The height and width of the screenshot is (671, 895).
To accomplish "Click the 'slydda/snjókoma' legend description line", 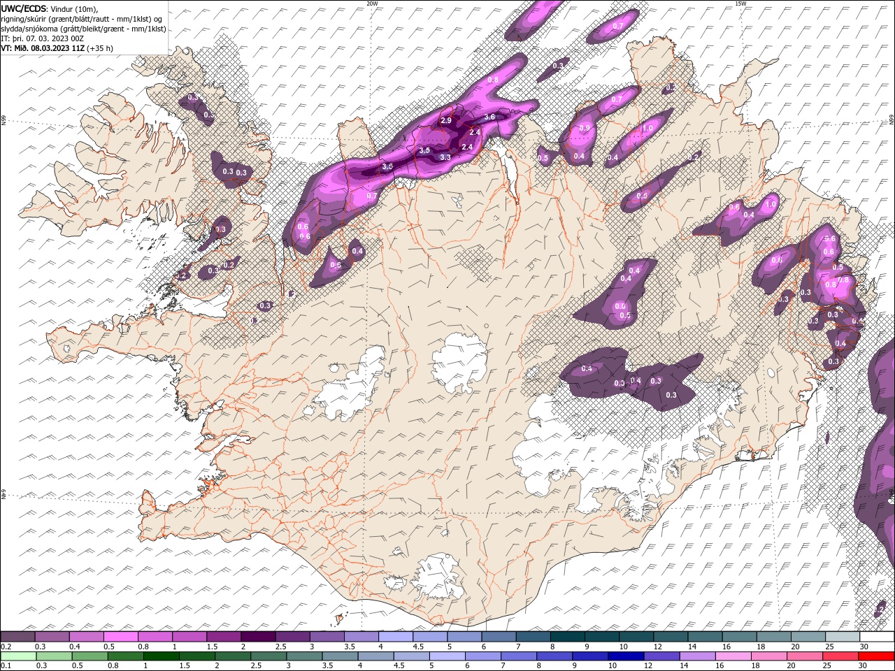I will [83, 29].
